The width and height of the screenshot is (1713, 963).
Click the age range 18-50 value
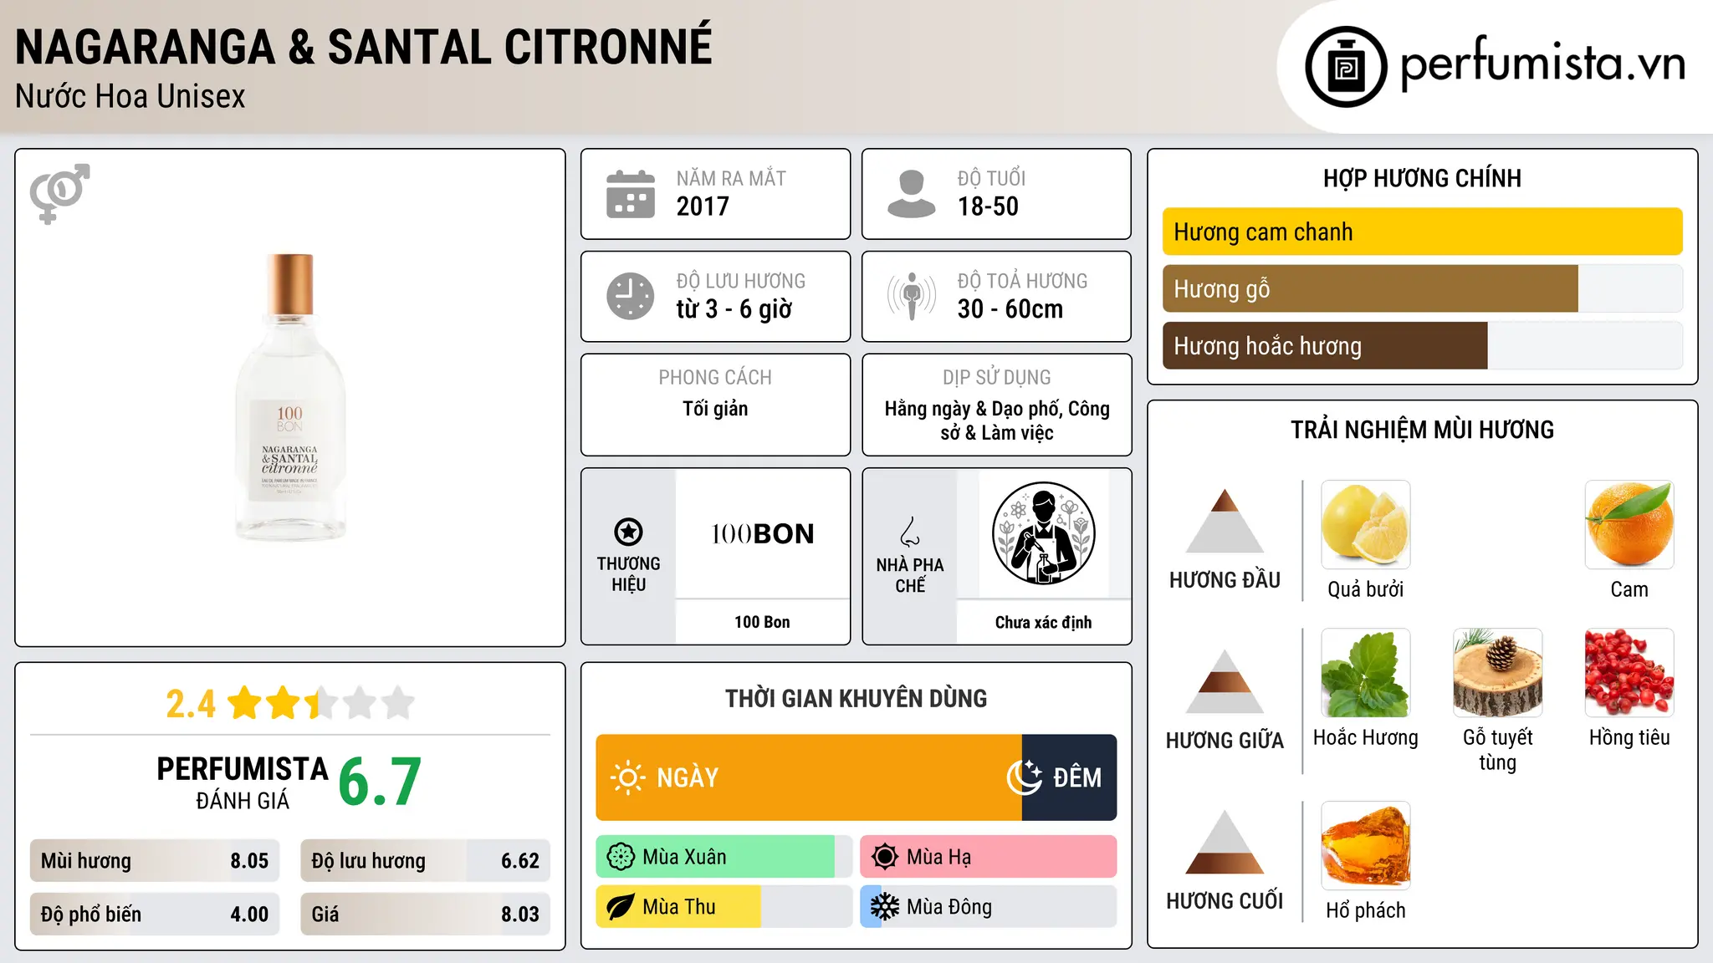[x=988, y=206]
